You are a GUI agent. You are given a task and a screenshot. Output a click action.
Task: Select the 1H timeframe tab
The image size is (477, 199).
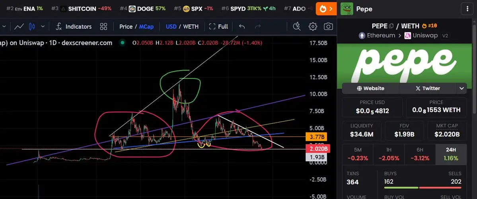pyautogui.click(x=389, y=154)
